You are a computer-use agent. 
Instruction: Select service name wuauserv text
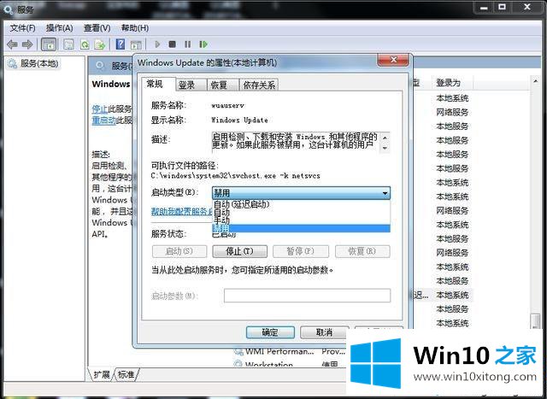(x=228, y=105)
